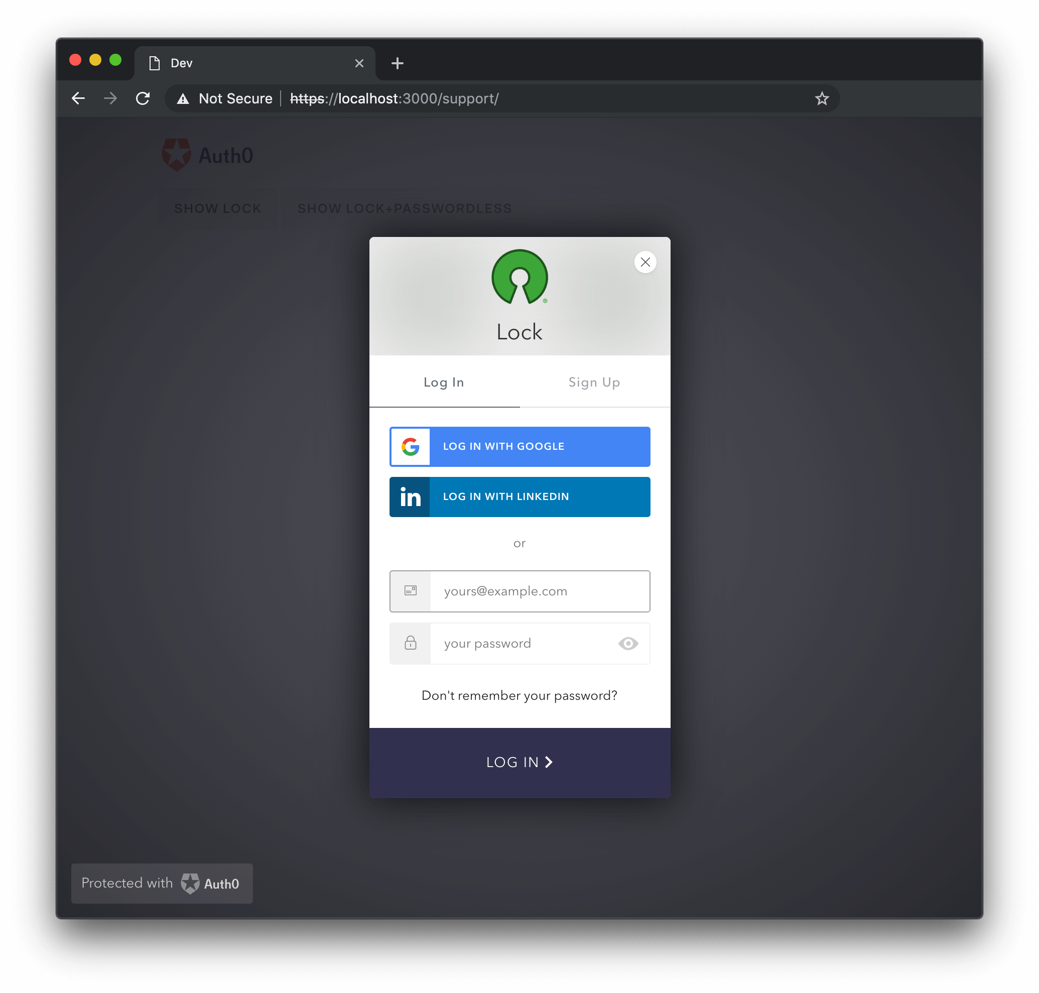Image resolution: width=1039 pixels, height=993 pixels.
Task: Click SHOW LOCK+PASSWORDLESS
Action: pyautogui.click(x=405, y=208)
